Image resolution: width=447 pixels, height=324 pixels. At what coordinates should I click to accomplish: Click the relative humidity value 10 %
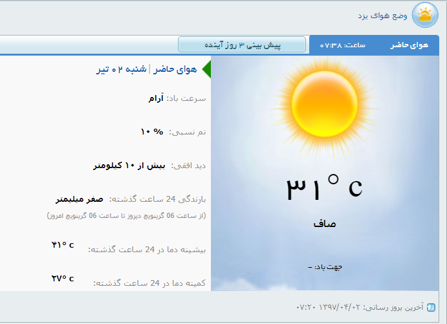click(x=152, y=131)
